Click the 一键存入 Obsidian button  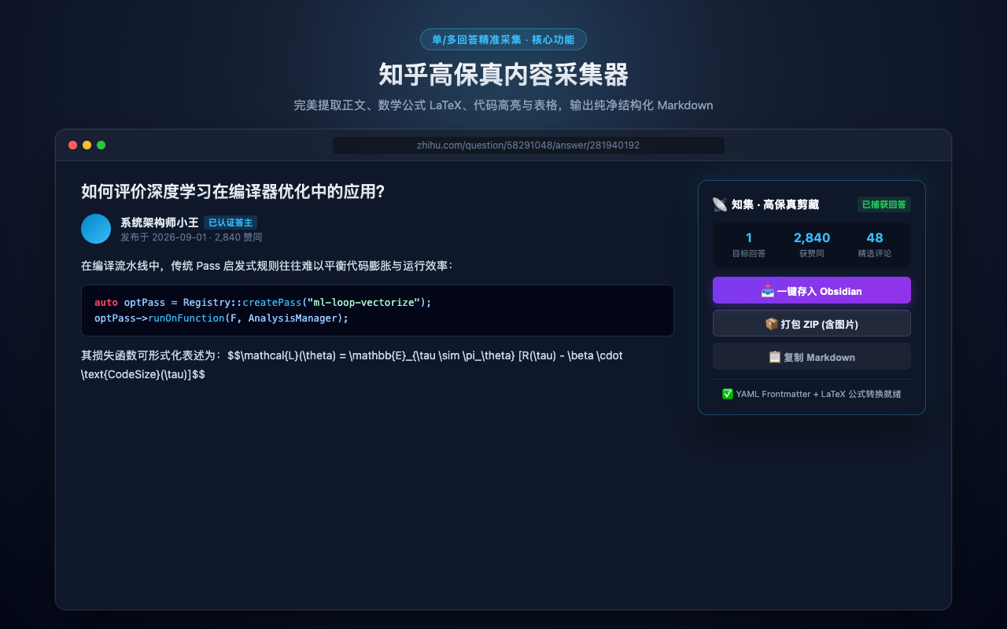click(x=811, y=290)
